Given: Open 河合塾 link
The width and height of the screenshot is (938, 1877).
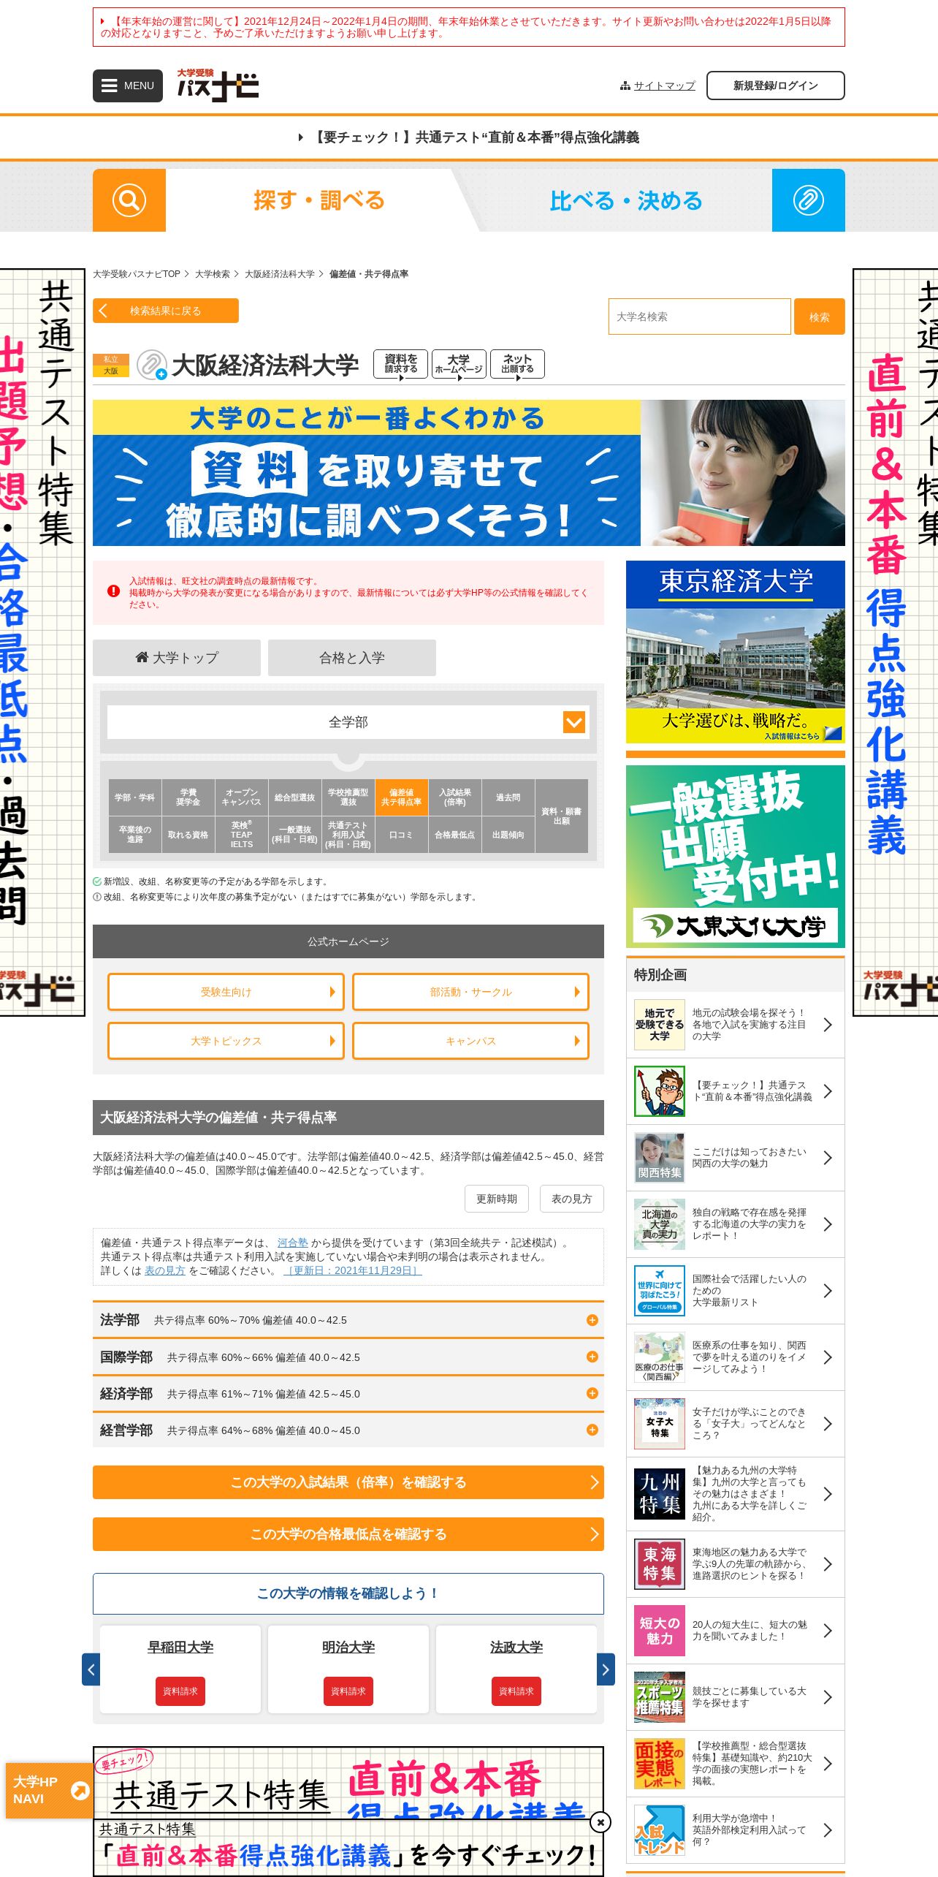Looking at the screenshot, I should click(x=293, y=1243).
